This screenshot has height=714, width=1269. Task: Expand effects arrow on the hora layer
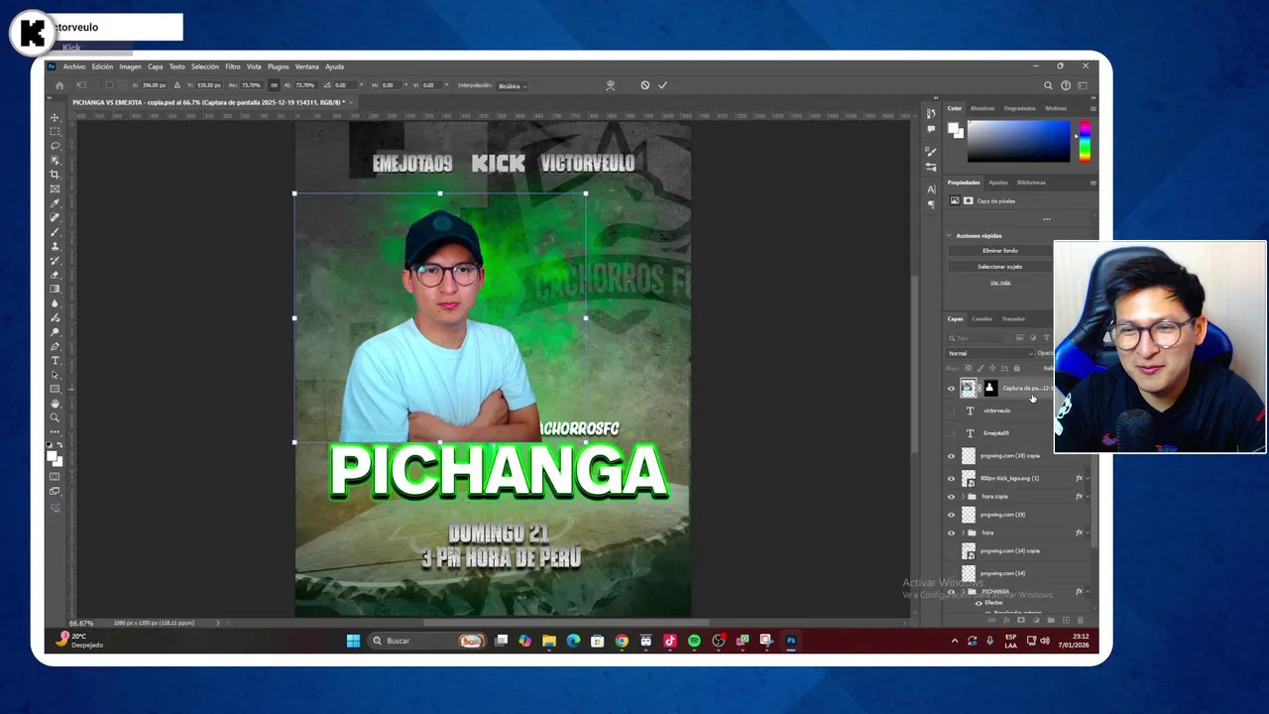point(1088,534)
